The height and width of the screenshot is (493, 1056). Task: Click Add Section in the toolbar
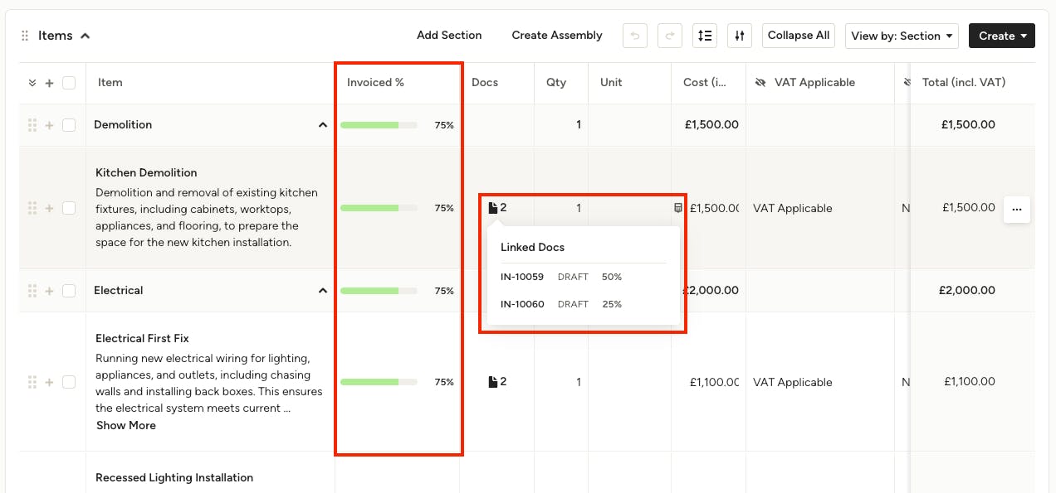449,36
